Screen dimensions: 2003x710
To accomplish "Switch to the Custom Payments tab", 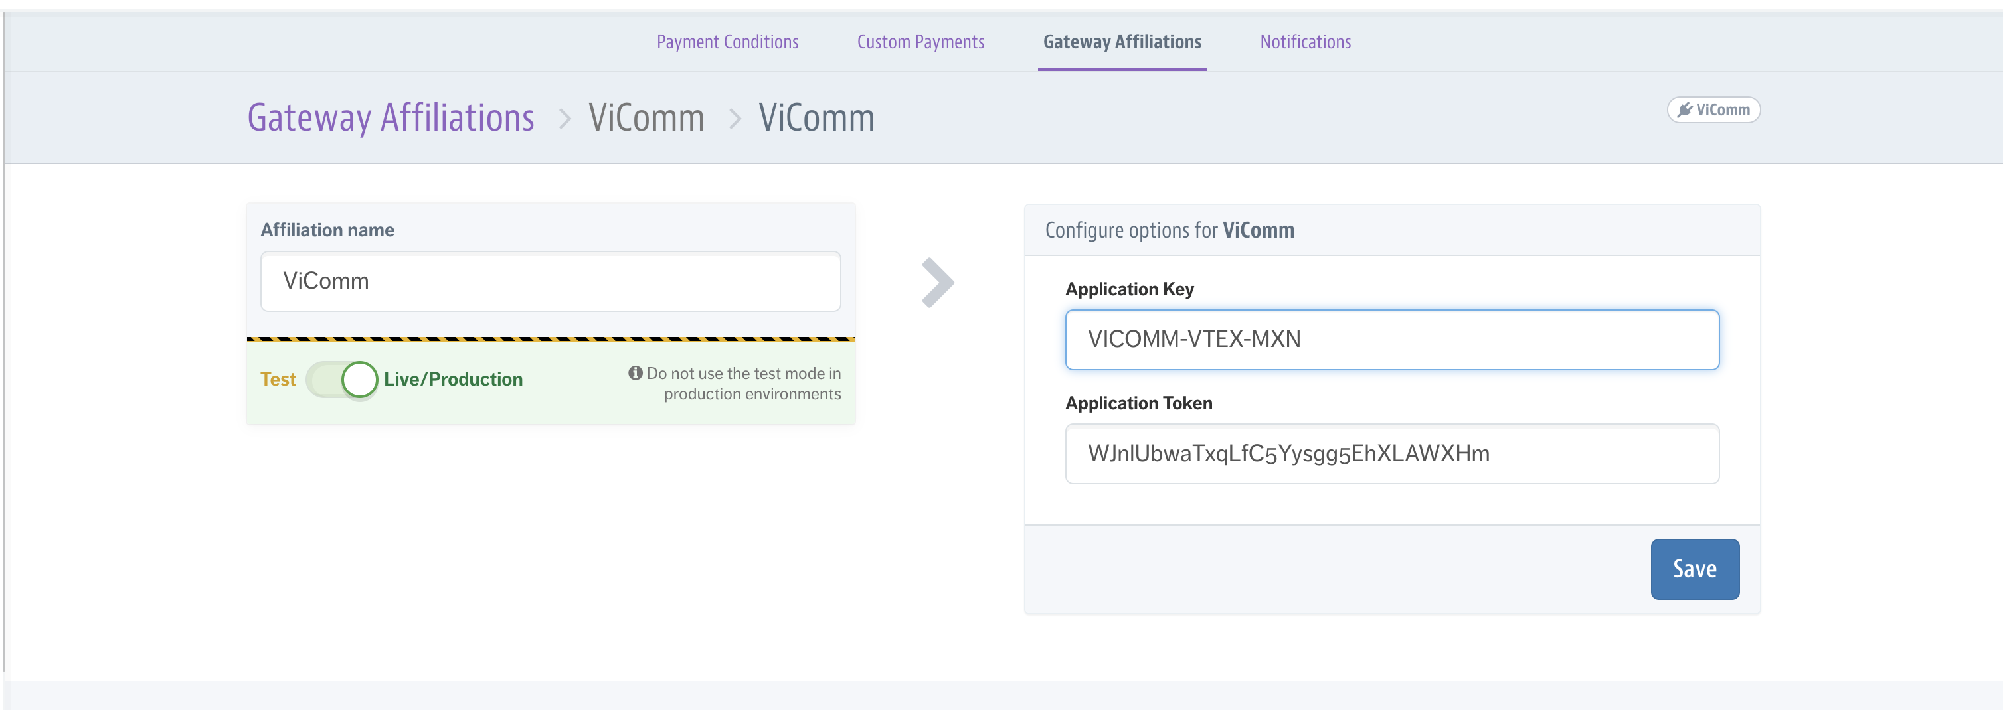I will [x=920, y=42].
